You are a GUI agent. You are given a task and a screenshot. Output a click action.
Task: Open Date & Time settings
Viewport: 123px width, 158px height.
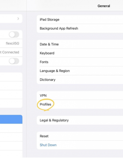[80, 44]
